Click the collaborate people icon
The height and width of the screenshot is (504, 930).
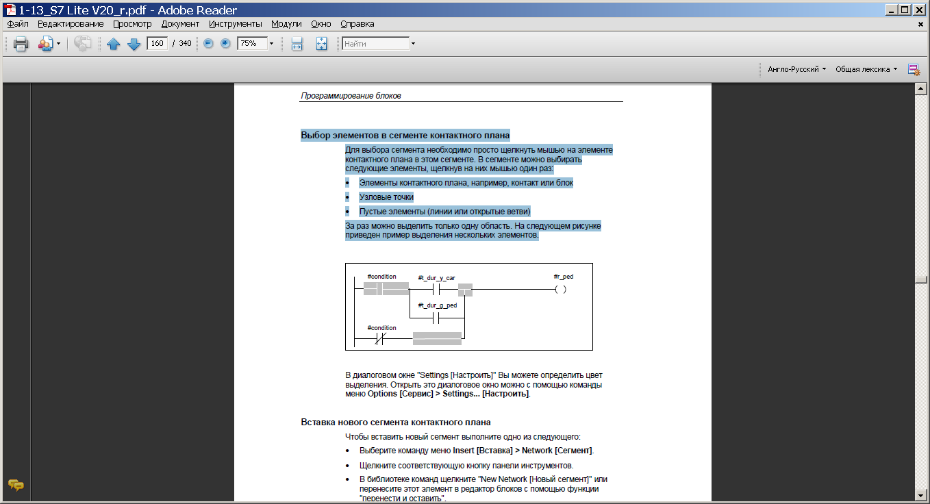tap(45, 44)
